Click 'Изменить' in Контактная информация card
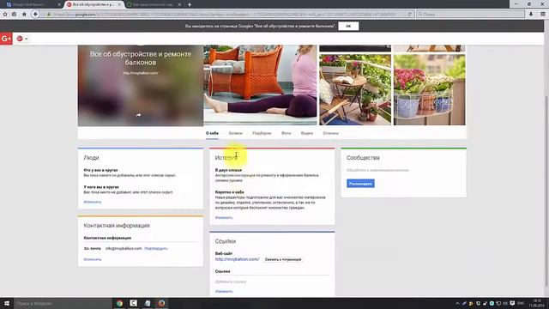This screenshot has height=309, width=549. (x=93, y=259)
